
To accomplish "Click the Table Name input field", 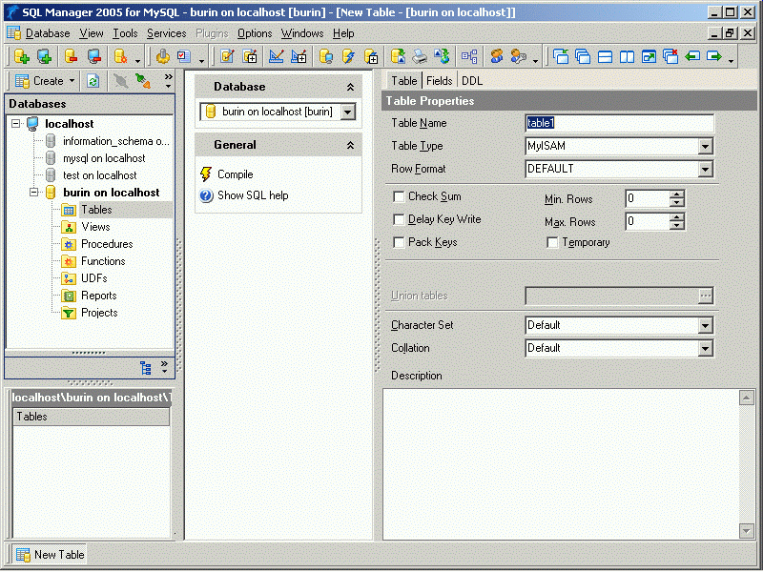I will point(619,123).
